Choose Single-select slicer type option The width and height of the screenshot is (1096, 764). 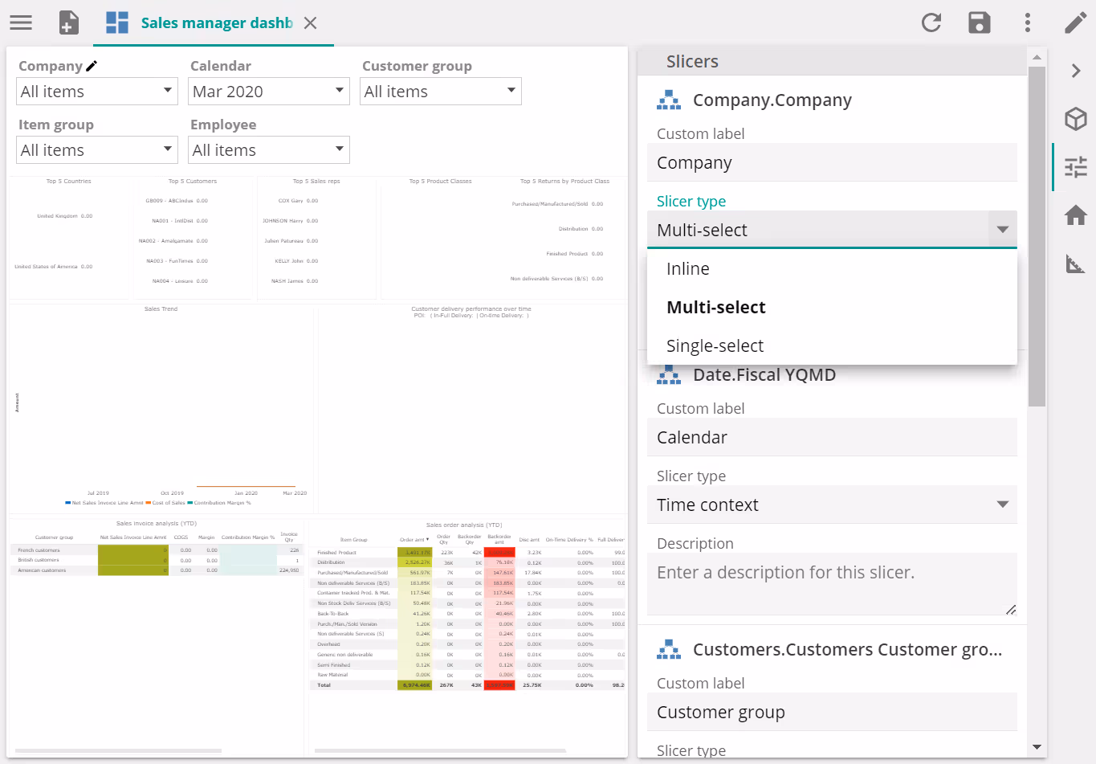(715, 346)
